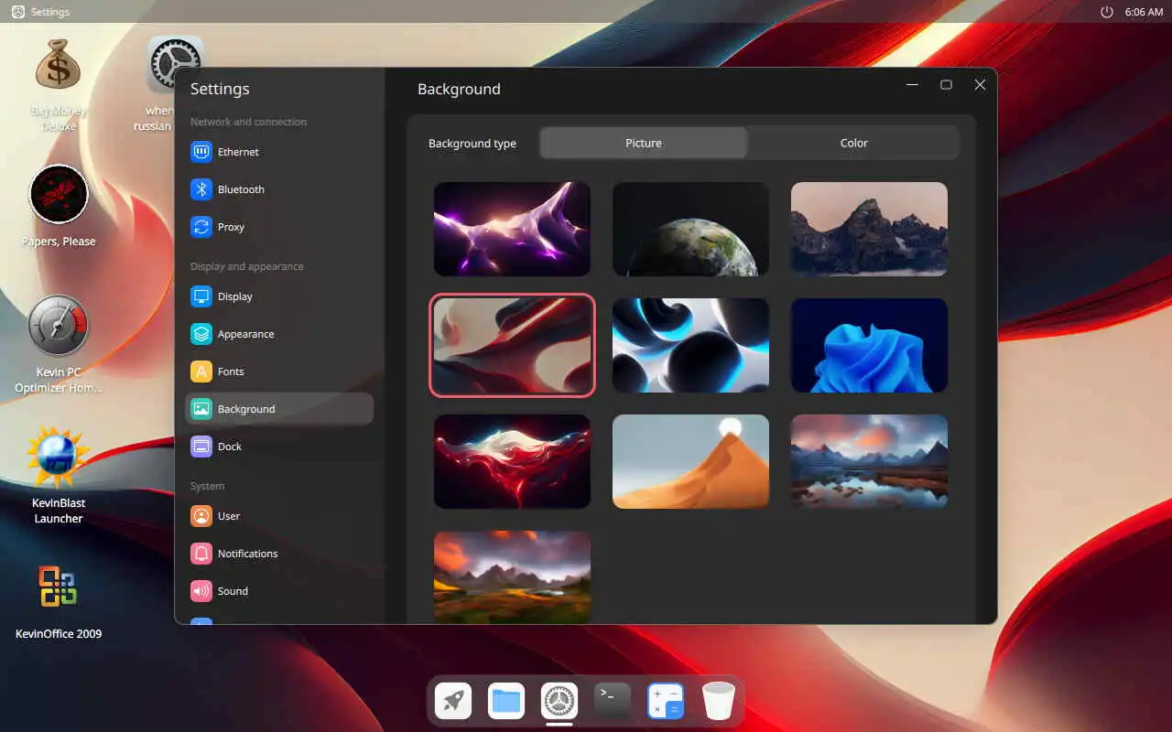The height and width of the screenshot is (732, 1172).
Task: Choose the orange sand dune wallpaper
Action: pyautogui.click(x=690, y=461)
